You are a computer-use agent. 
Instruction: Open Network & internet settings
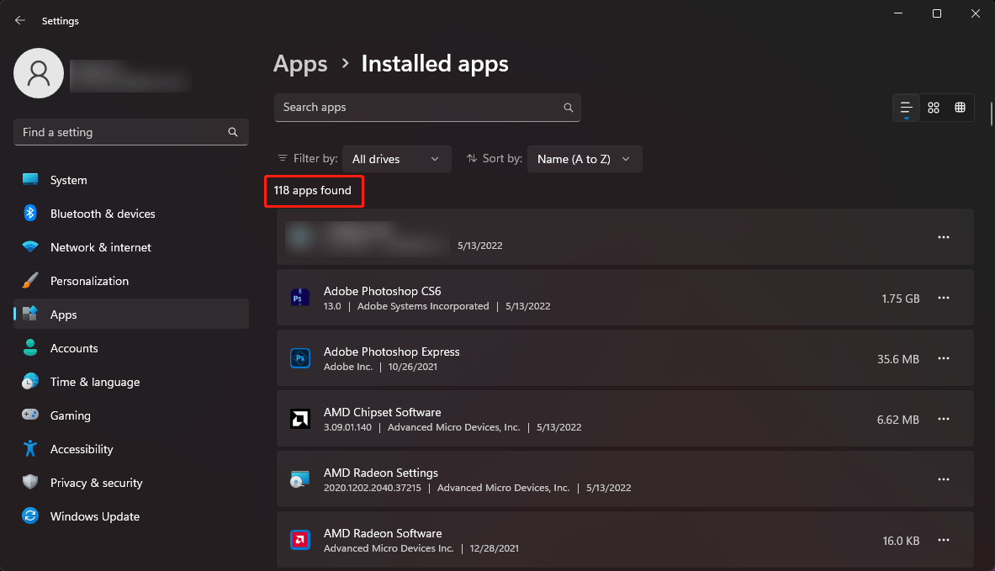(29, 246)
